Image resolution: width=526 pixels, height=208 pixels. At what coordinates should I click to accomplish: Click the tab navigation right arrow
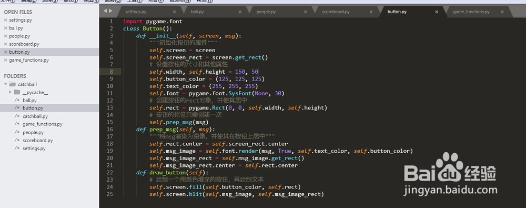pyautogui.click(x=110, y=11)
